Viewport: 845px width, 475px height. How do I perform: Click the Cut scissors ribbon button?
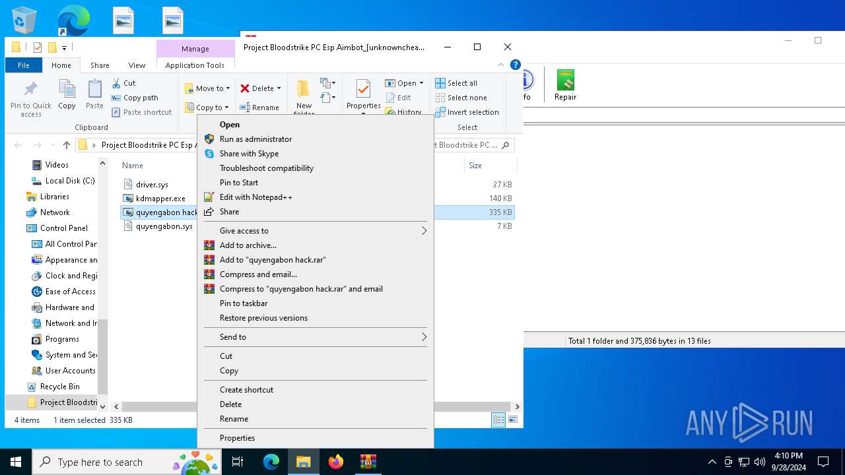[x=123, y=83]
